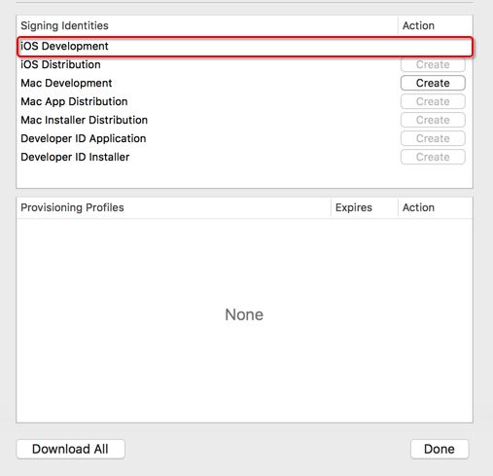The width and height of the screenshot is (493, 476).
Task: Click Create for Developer ID Installer
Action: pyautogui.click(x=433, y=157)
